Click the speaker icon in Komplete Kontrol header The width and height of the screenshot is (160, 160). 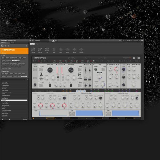coord(56,41)
